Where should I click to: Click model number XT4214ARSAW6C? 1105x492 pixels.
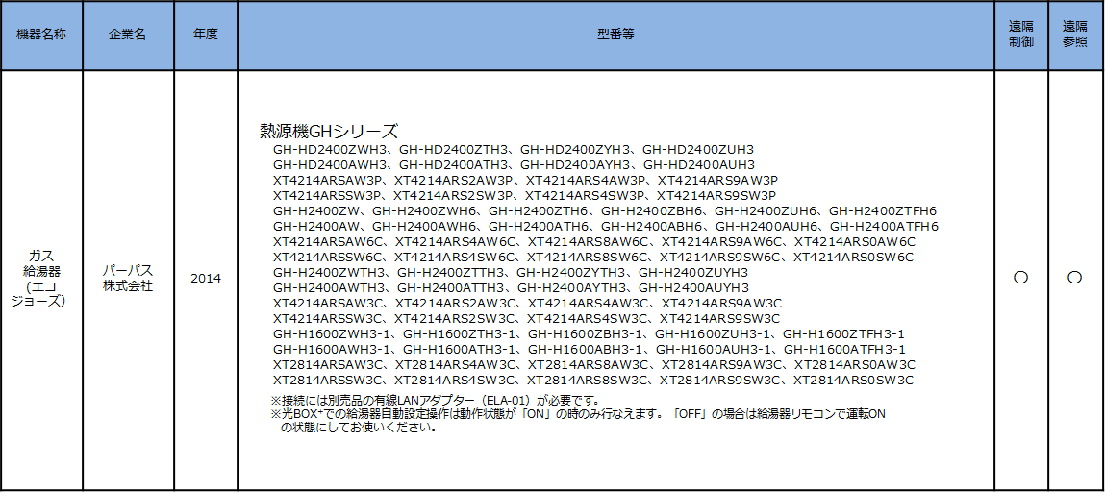click(328, 241)
